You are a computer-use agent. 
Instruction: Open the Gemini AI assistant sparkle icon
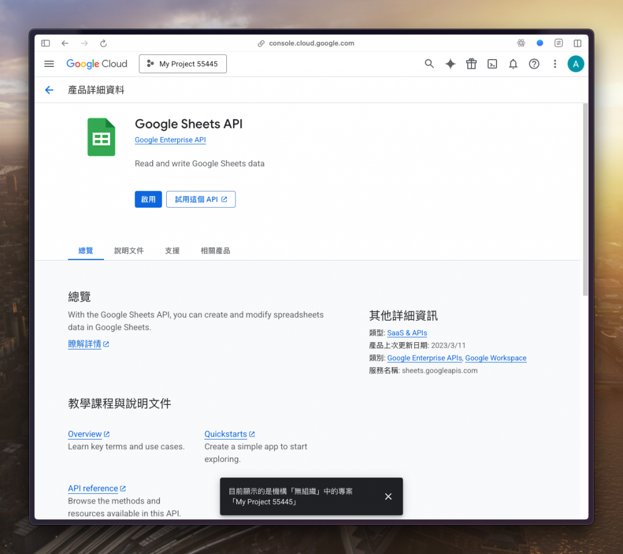(x=450, y=64)
